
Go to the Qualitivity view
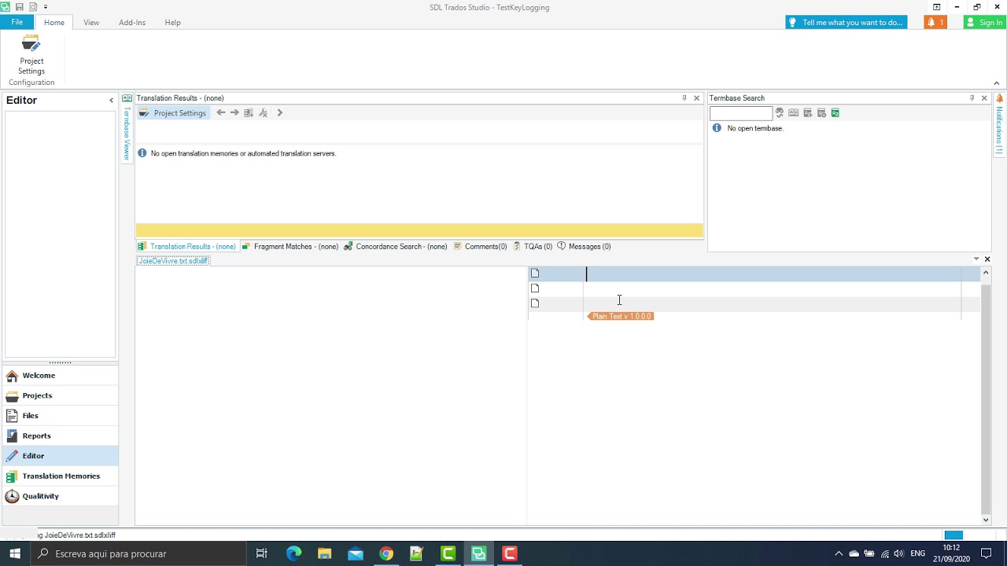pyautogui.click(x=60, y=496)
